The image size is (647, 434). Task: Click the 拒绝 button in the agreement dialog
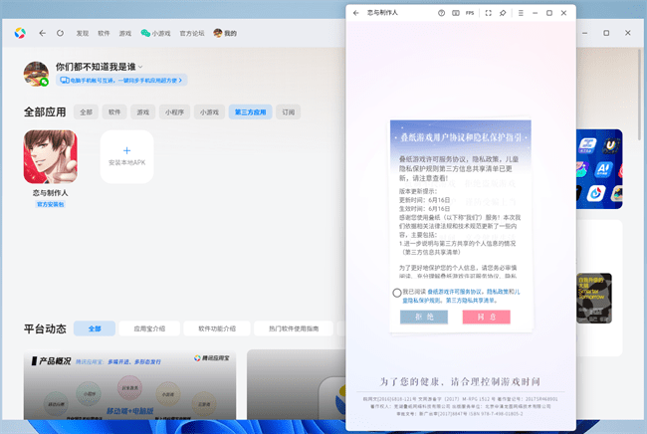[424, 317]
